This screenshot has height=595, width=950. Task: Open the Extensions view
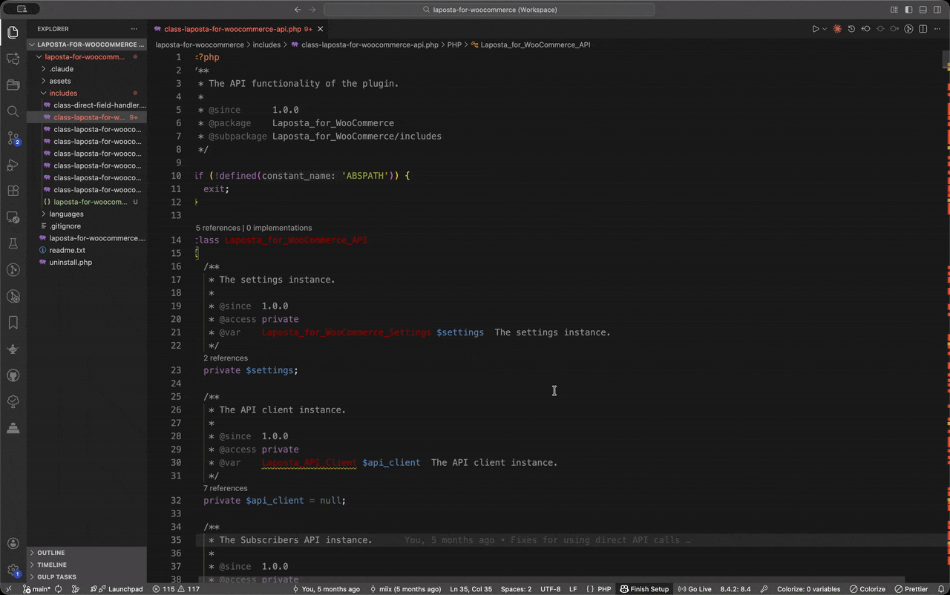[x=13, y=191]
